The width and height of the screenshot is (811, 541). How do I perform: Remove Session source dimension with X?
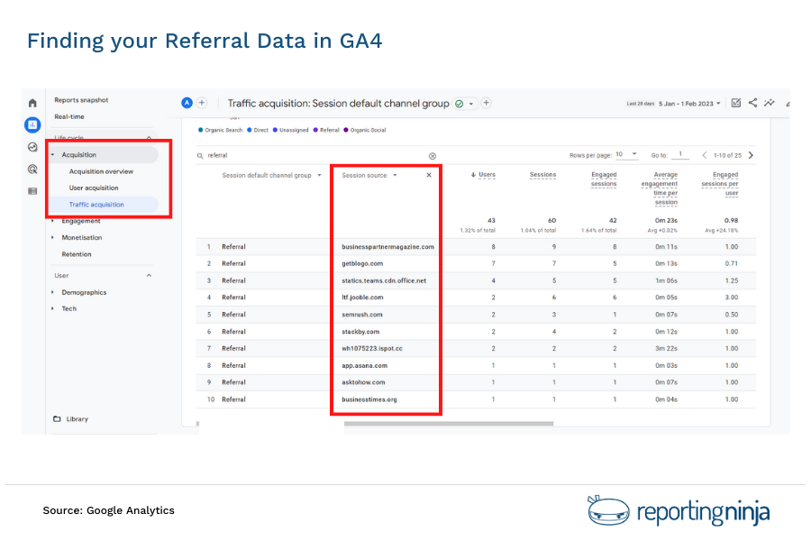click(x=429, y=175)
